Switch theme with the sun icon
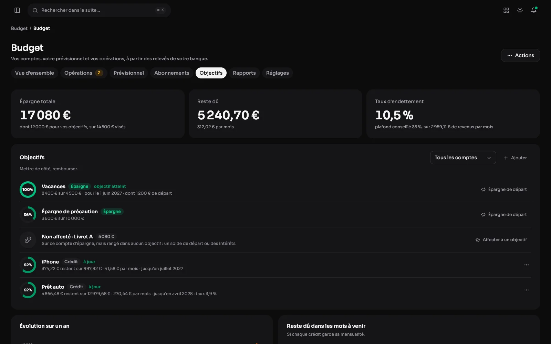The width and height of the screenshot is (551, 344). coord(520,10)
